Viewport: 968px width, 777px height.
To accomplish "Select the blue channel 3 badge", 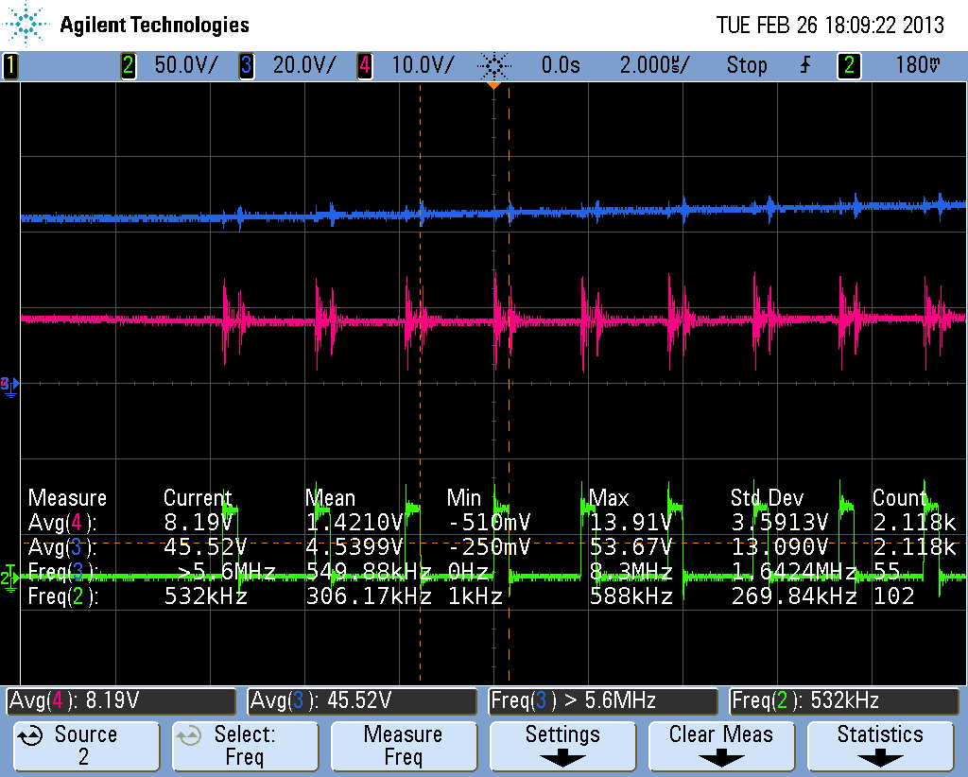I will [x=247, y=65].
